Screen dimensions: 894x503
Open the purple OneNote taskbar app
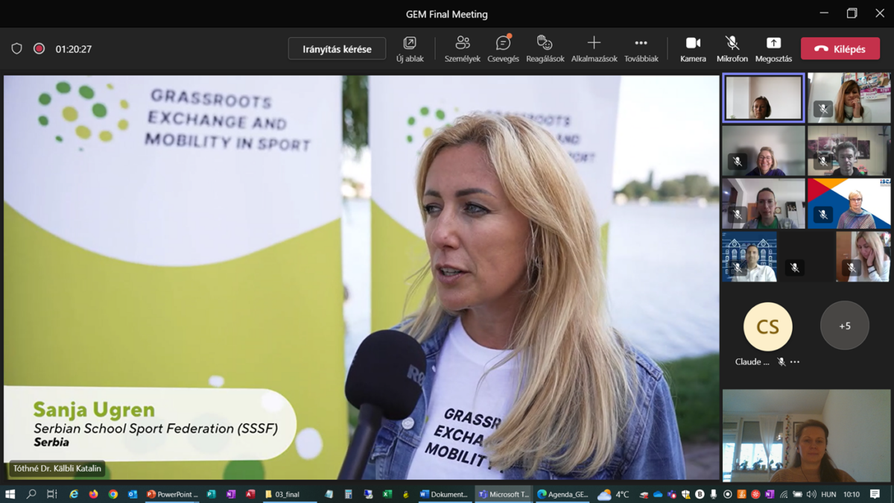tap(231, 494)
